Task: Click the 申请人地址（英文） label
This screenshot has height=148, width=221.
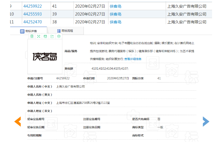Action: pos(40,111)
